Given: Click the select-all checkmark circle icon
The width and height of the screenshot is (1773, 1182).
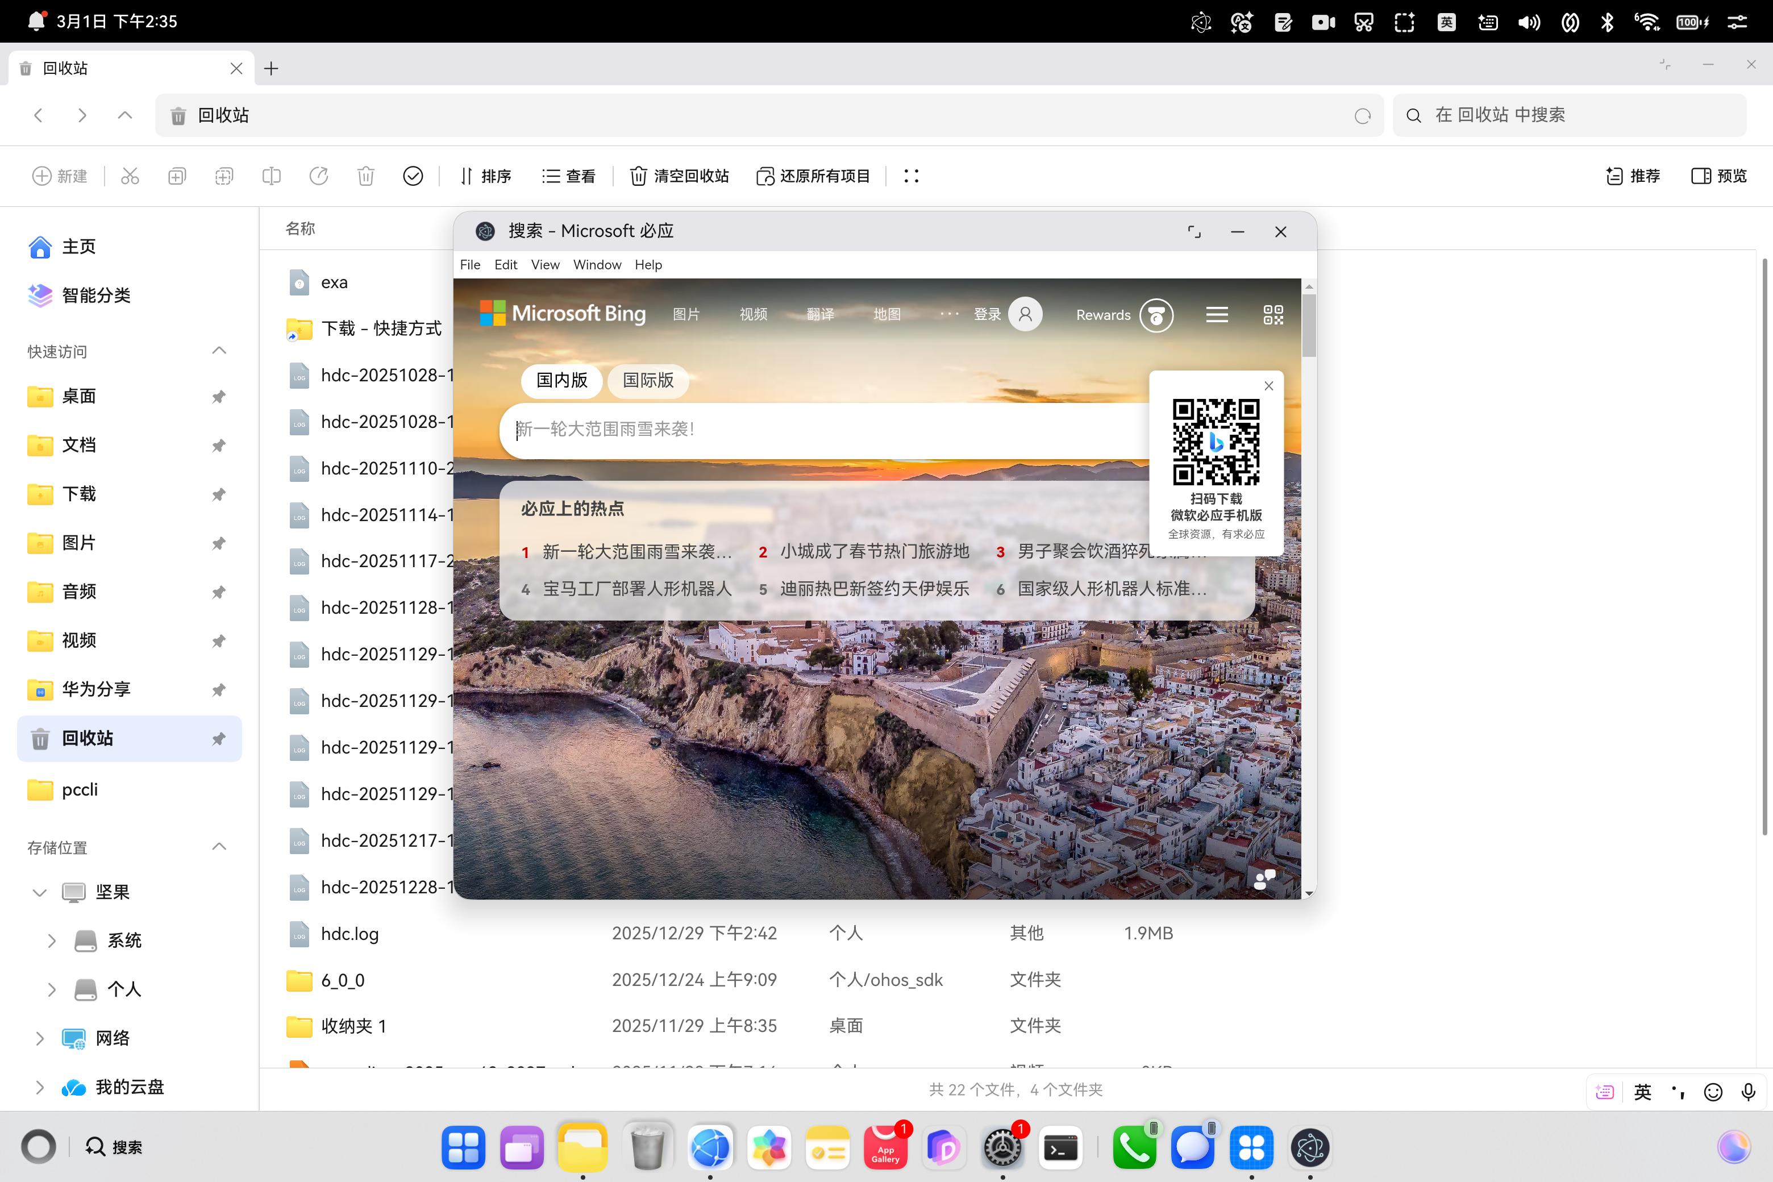Looking at the screenshot, I should [413, 176].
